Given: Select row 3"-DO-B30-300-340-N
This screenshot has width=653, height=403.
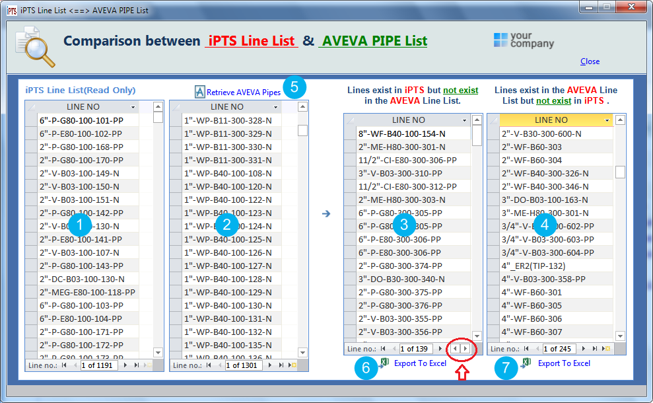Looking at the screenshot, I should coord(414,279).
